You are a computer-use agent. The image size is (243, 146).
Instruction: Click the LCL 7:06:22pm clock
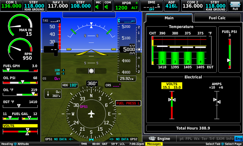click(132, 144)
